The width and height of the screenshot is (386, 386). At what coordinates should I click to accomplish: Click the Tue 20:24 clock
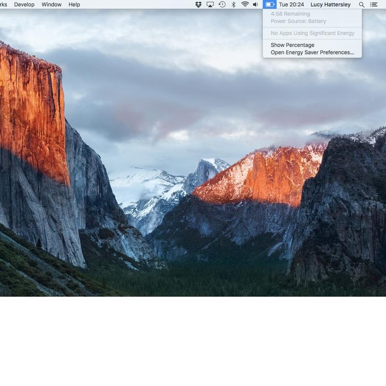tap(291, 4)
